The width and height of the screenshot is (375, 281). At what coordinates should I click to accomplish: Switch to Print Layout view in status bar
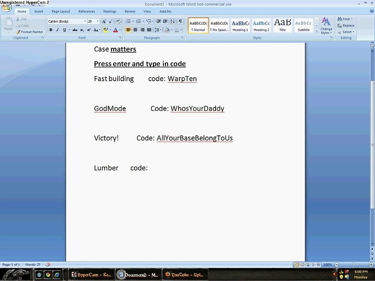(x=297, y=265)
